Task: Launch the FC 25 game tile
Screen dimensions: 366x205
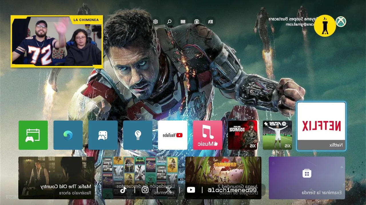Action: [277, 135]
